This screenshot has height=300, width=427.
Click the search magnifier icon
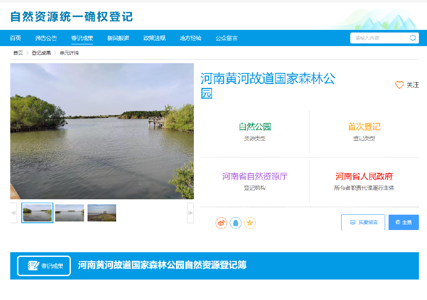pos(412,38)
